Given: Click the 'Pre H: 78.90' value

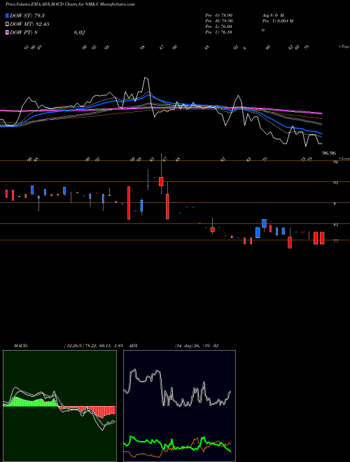Looking at the screenshot, I should pyautogui.click(x=219, y=21).
